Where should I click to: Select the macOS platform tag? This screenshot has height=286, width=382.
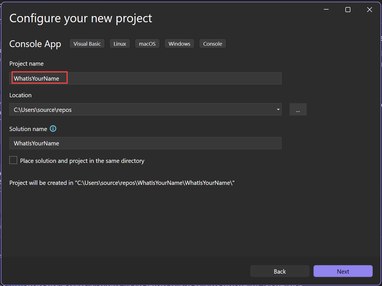pos(147,43)
